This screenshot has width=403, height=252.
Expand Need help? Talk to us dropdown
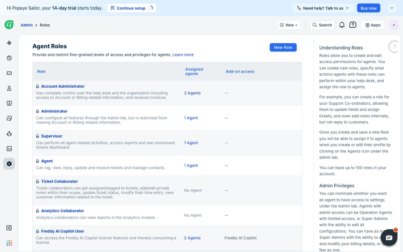323,8
